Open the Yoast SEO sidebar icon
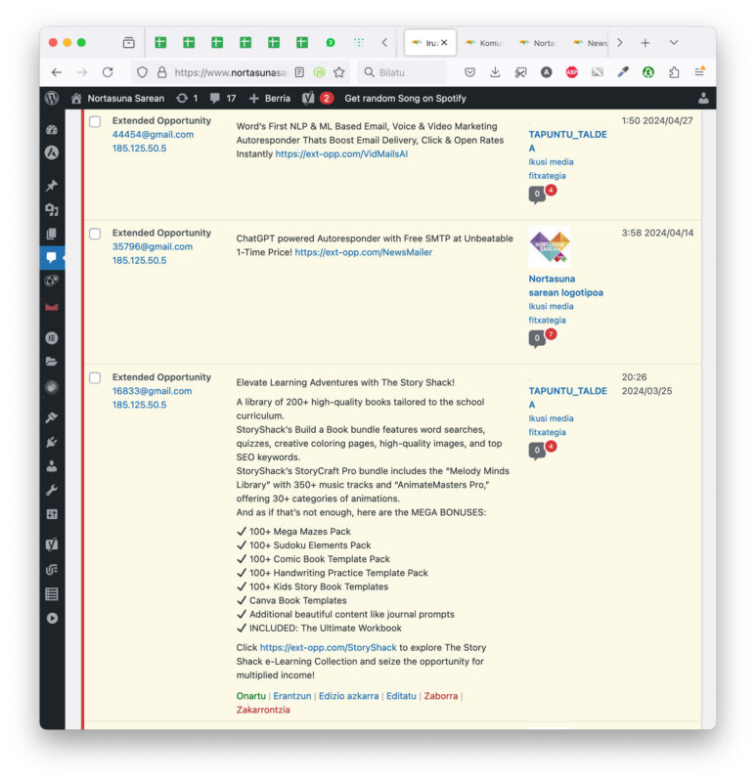This screenshot has height=782, width=756. click(52, 544)
